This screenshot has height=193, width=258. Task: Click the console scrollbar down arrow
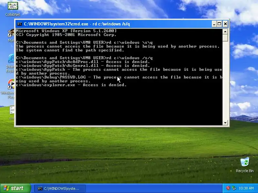225,123
